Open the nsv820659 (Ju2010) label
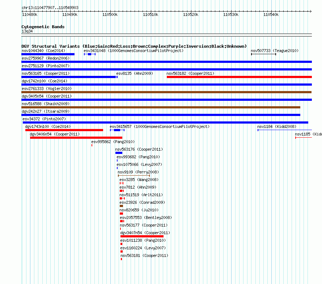 139,210
